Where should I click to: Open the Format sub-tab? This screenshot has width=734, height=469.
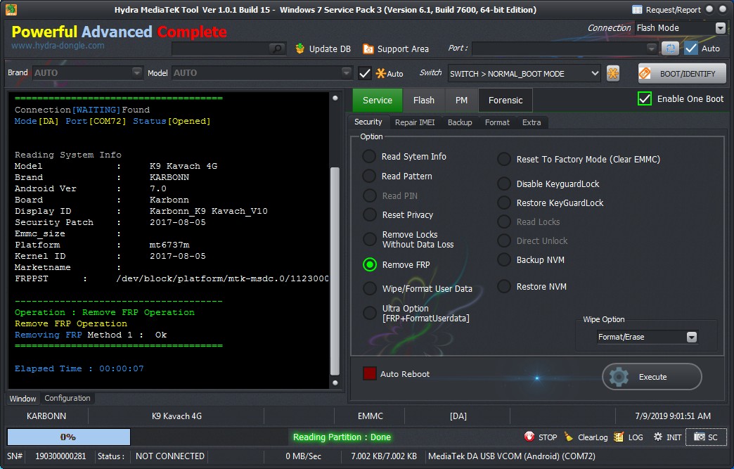[x=497, y=122]
